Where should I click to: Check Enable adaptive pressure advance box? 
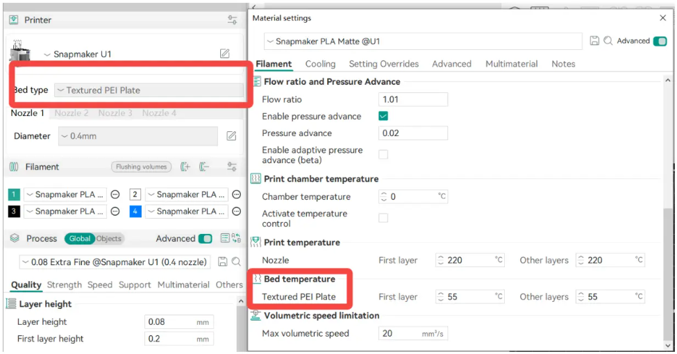click(x=383, y=155)
